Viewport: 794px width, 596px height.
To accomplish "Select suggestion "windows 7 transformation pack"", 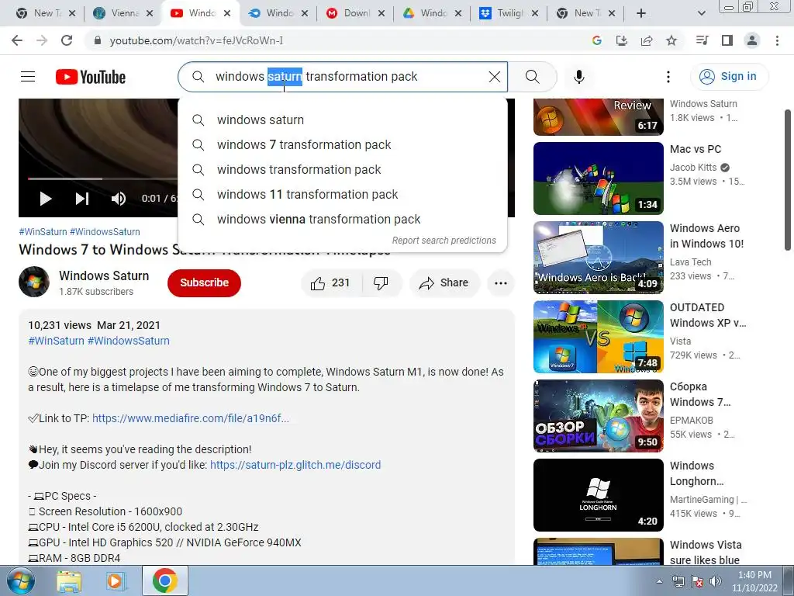I will 343,145.
